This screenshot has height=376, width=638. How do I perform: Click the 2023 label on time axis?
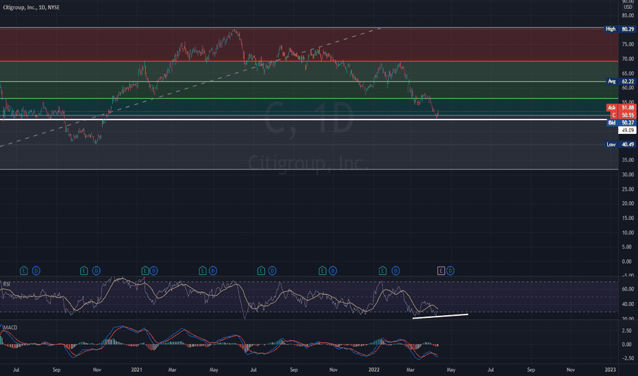click(610, 370)
